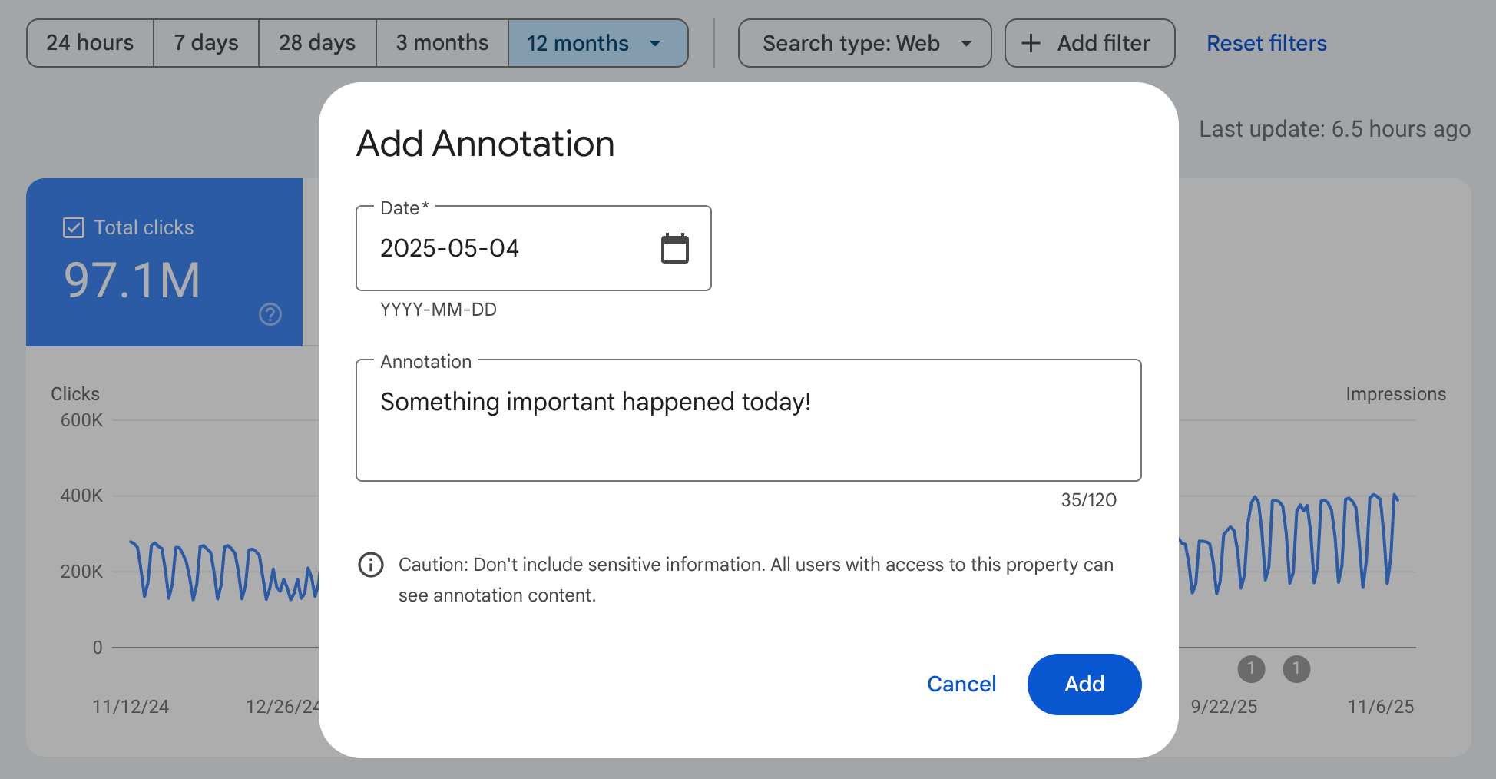Click the Reset filters link
This screenshot has width=1496, height=779.
[1266, 43]
